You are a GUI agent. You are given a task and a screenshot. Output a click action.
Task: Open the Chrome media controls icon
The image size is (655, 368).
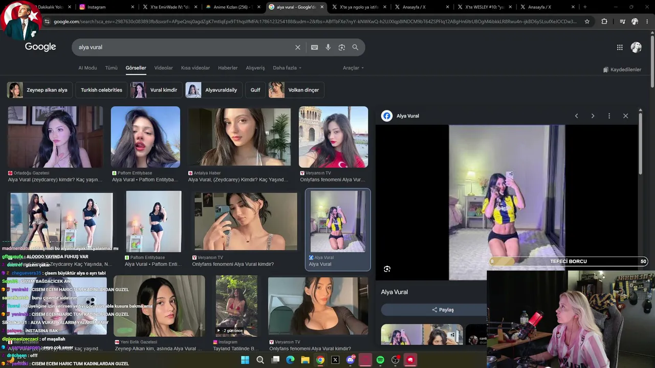(x=622, y=21)
